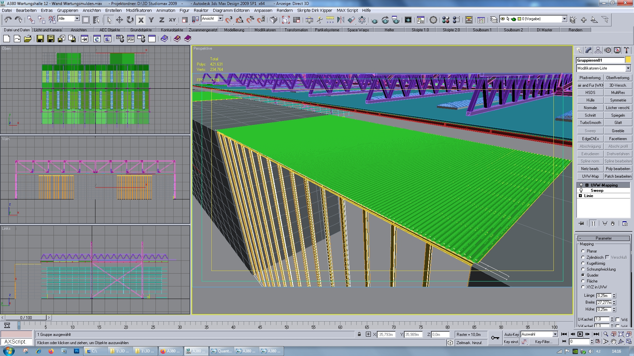Open the Utilities hammer panel tab
The width and height of the screenshot is (634, 356).
pos(626,50)
